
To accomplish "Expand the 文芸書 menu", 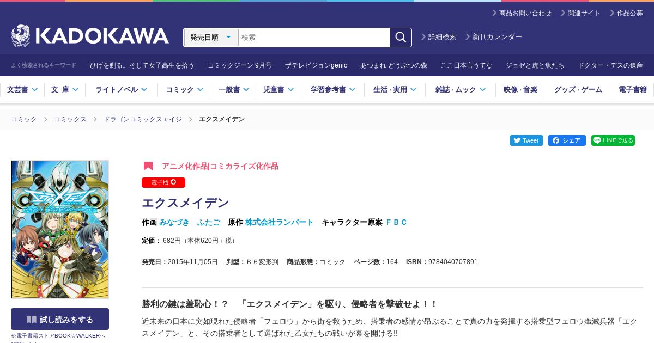I will [x=22, y=90].
